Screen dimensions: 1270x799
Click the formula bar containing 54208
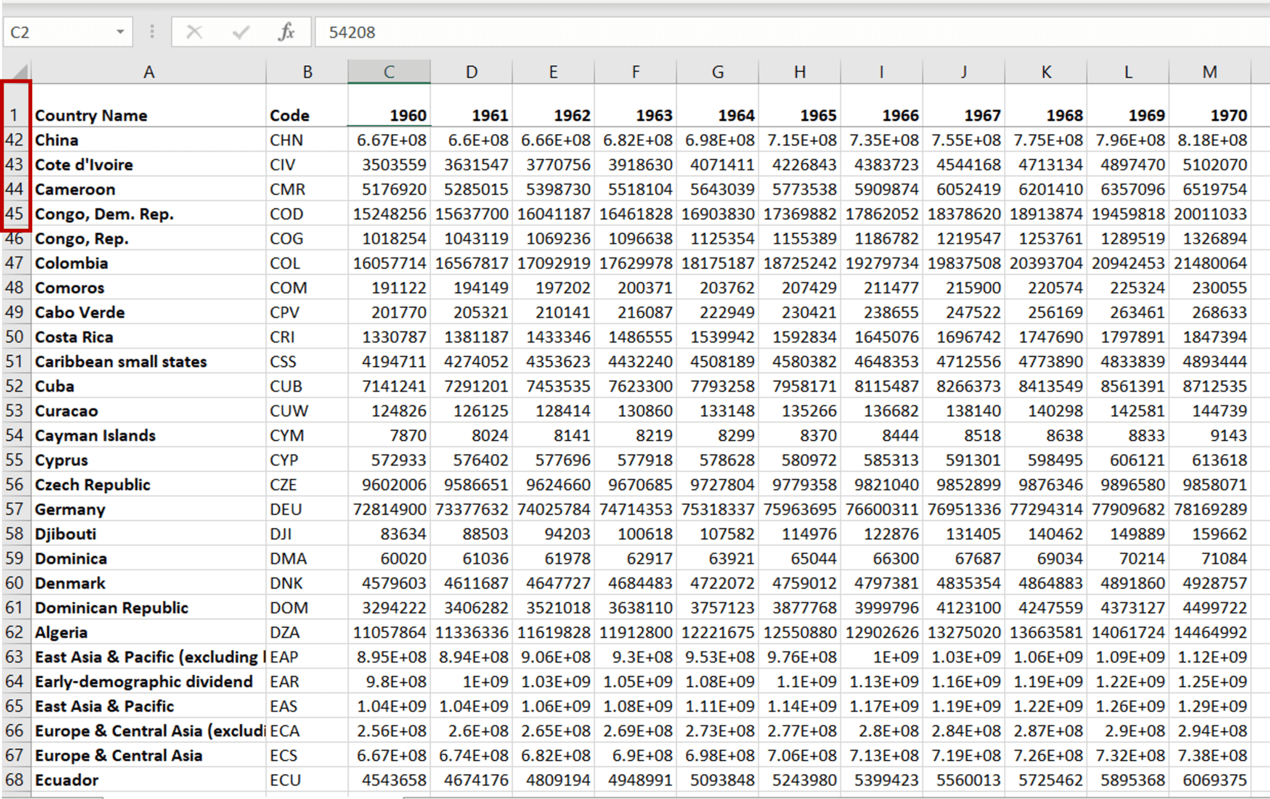[496, 32]
